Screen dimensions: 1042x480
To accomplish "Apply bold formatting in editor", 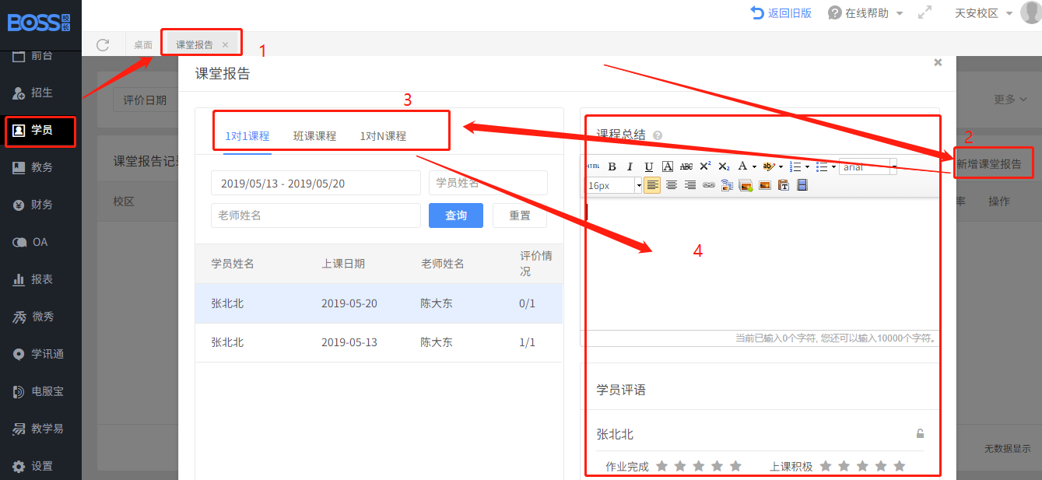I will 612,166.
